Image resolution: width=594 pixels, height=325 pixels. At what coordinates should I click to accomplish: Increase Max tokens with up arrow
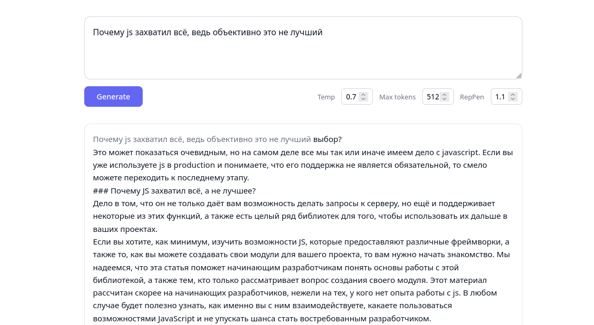tap(445, 95)
